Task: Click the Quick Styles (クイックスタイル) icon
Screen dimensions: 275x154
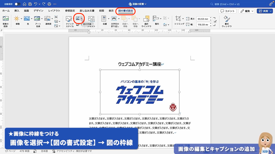Action: coord(68,19)
